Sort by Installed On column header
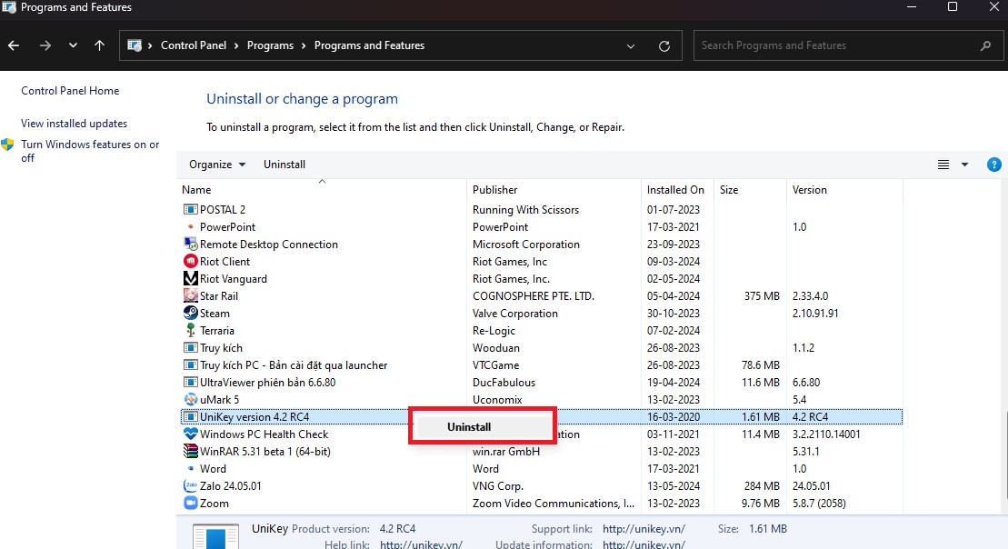 coord(677,190)
